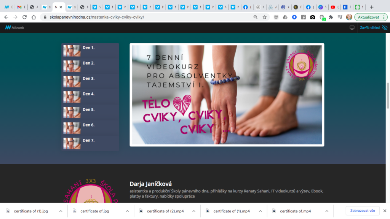The height and width of the screenshot is (219, 390).
Task: Toggle preview off with Zavřít náhled
Action: tap(373, 27)
